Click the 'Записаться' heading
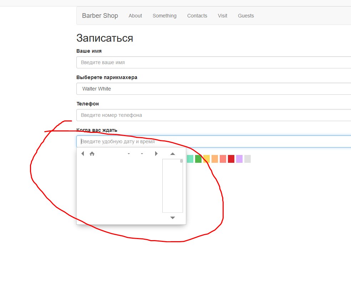Image resolution: width=351 pixels, height=285 pixels. click(x=105, y=38)
